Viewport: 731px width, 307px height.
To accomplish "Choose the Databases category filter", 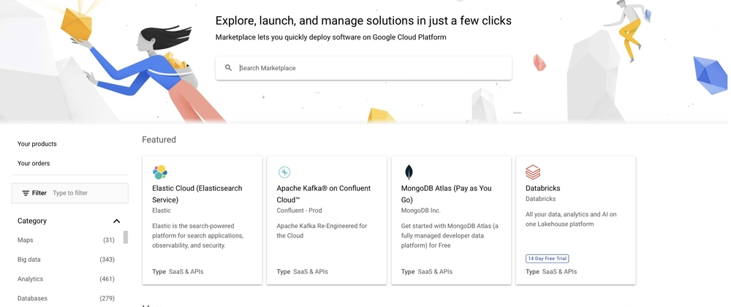I will pos(66,298).
